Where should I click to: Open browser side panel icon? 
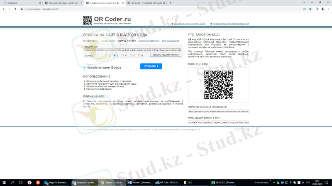point(317,9)
